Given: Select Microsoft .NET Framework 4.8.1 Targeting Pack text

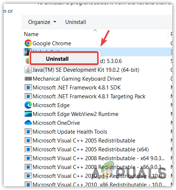Looking at the screenshot, I should (89, 96).
